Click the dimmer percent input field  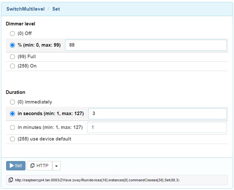click(x=146, y=45)
